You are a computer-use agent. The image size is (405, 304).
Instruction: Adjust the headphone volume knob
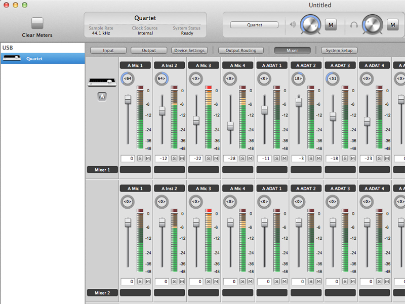[x=373, y=24]
